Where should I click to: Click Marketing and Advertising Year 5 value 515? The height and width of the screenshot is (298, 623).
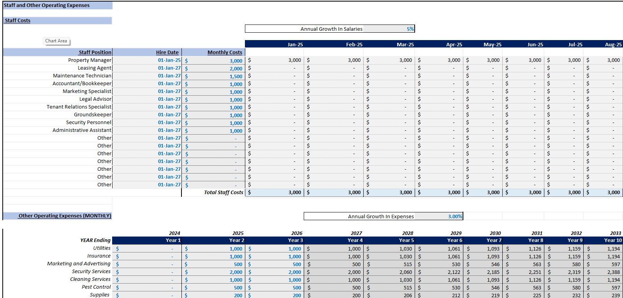click(x=408, y=265)
